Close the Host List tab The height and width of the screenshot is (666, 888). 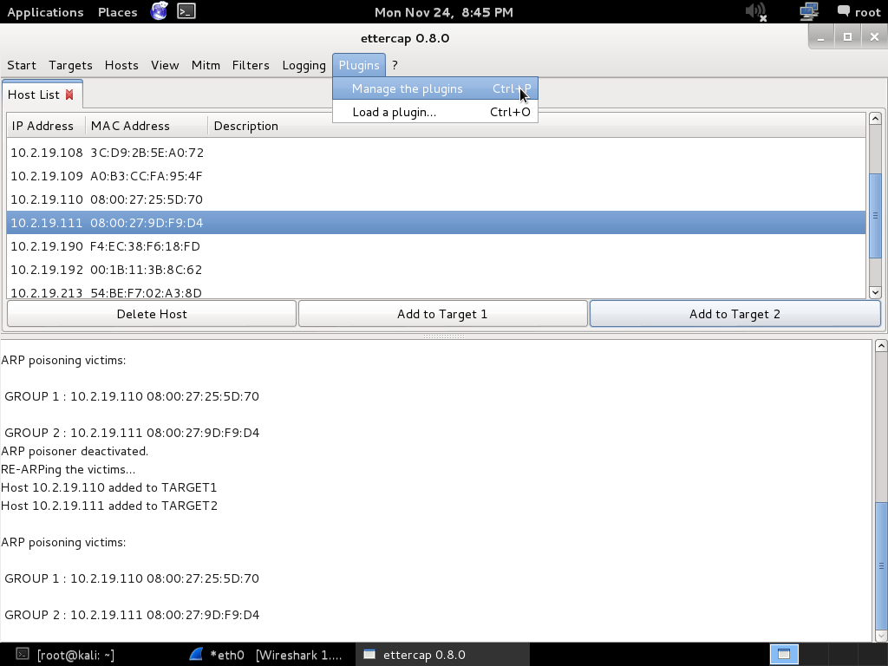(69, 95)
